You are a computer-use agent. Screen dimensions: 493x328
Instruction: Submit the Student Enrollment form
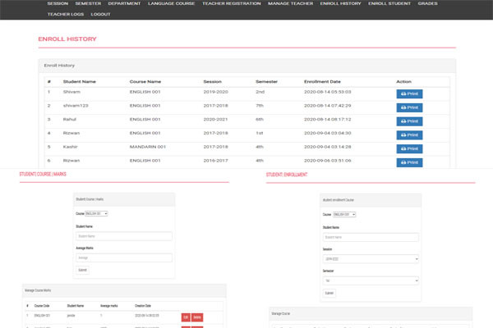(329, 293)
